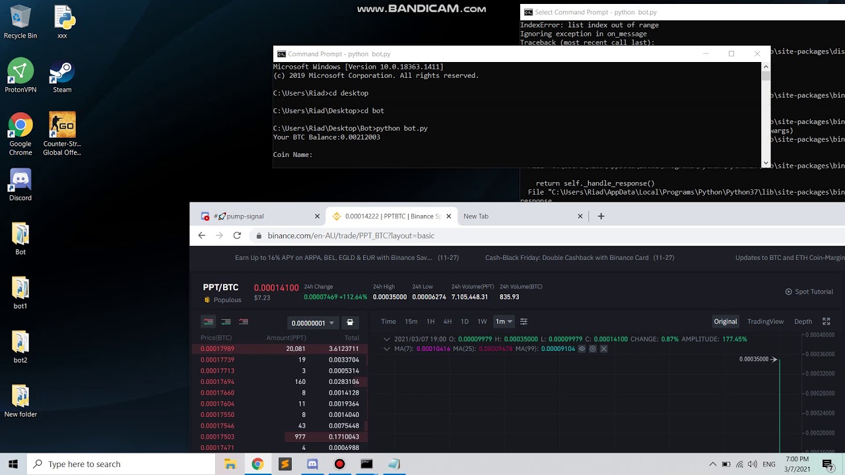The width and height of the screenshot is (845, 475).
Task: Select the 1W chart interval
Action: point(482,322)
